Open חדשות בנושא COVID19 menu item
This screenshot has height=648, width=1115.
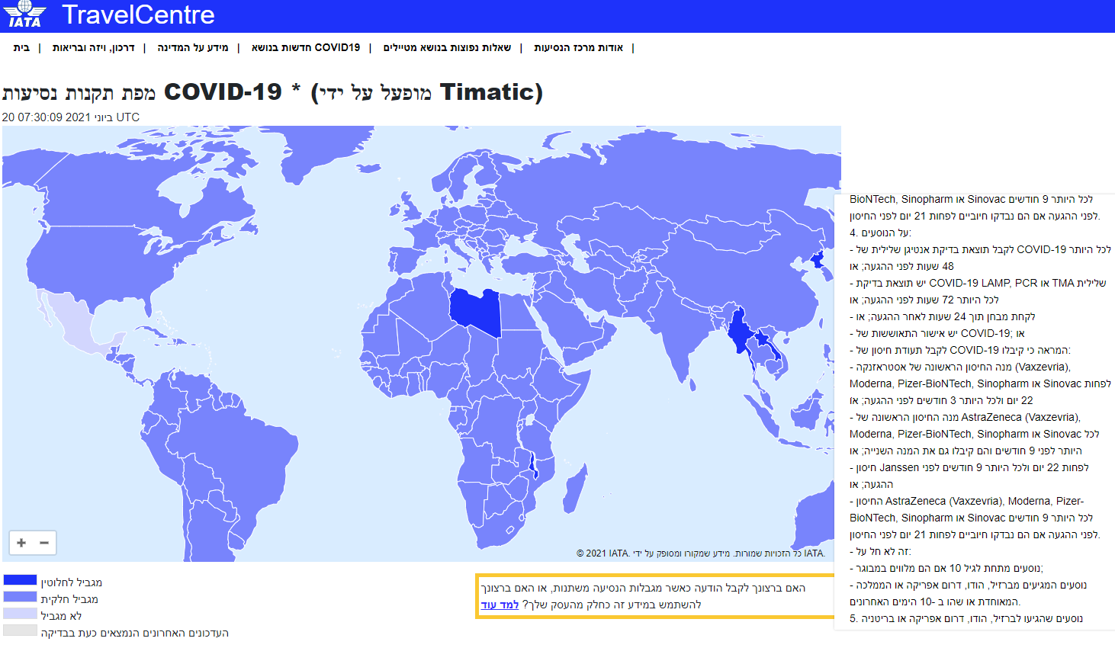(x=306, y=47)
